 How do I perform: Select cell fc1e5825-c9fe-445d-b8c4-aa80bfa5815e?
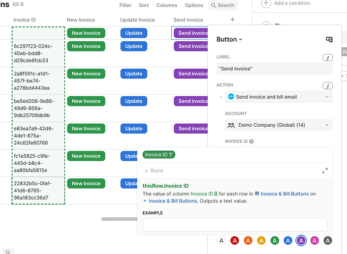(38, 163)
